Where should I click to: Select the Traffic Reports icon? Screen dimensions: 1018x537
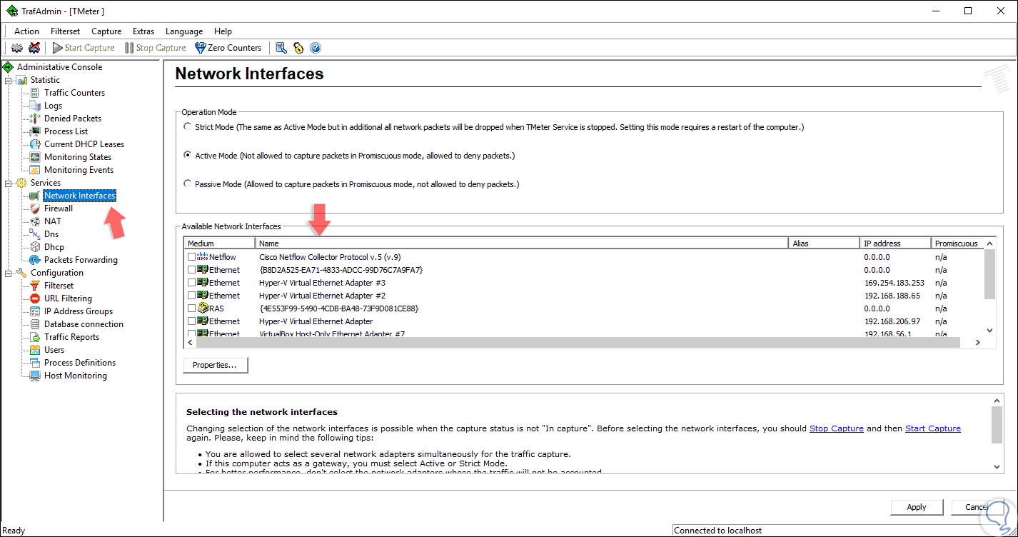[35, 337]
